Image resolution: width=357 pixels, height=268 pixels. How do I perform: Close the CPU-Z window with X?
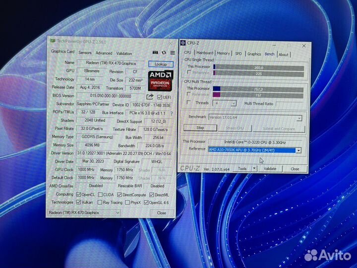point(304,46)
